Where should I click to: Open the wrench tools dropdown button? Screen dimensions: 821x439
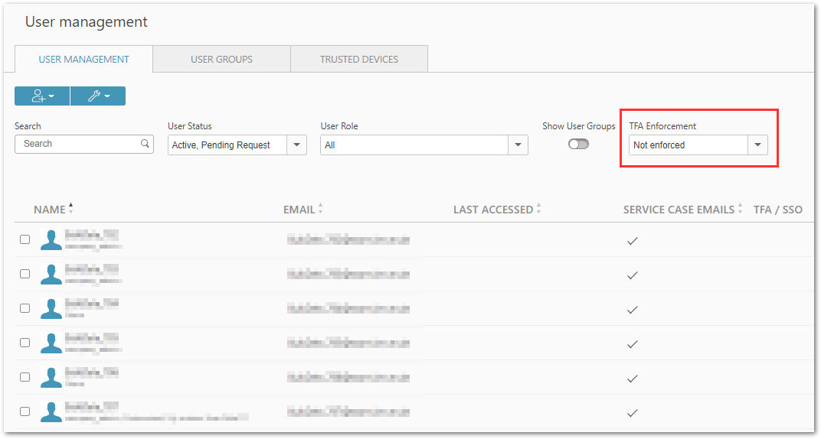pyautogui.click(x=98, y=96)
